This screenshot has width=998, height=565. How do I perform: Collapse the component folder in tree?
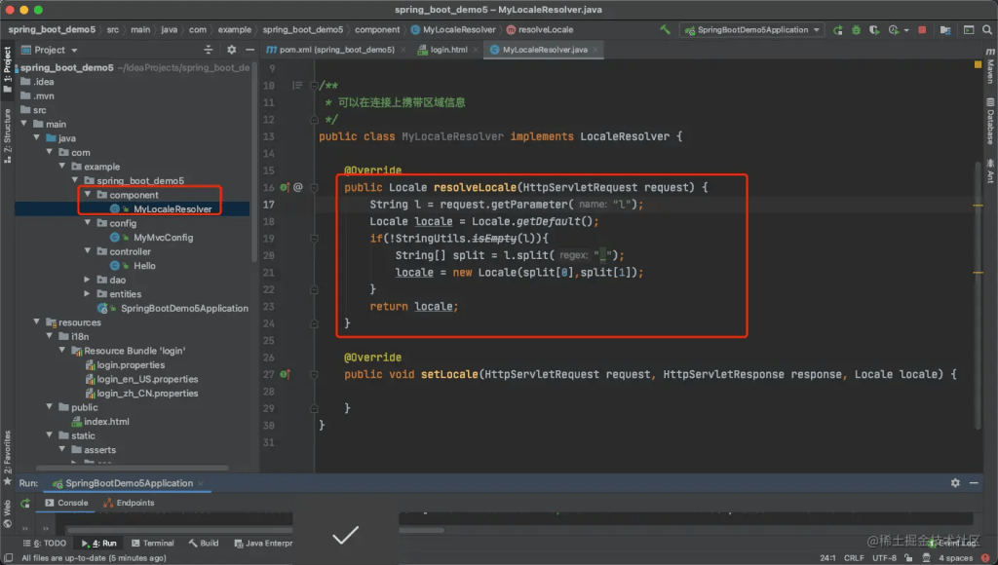tap(88, 195)
